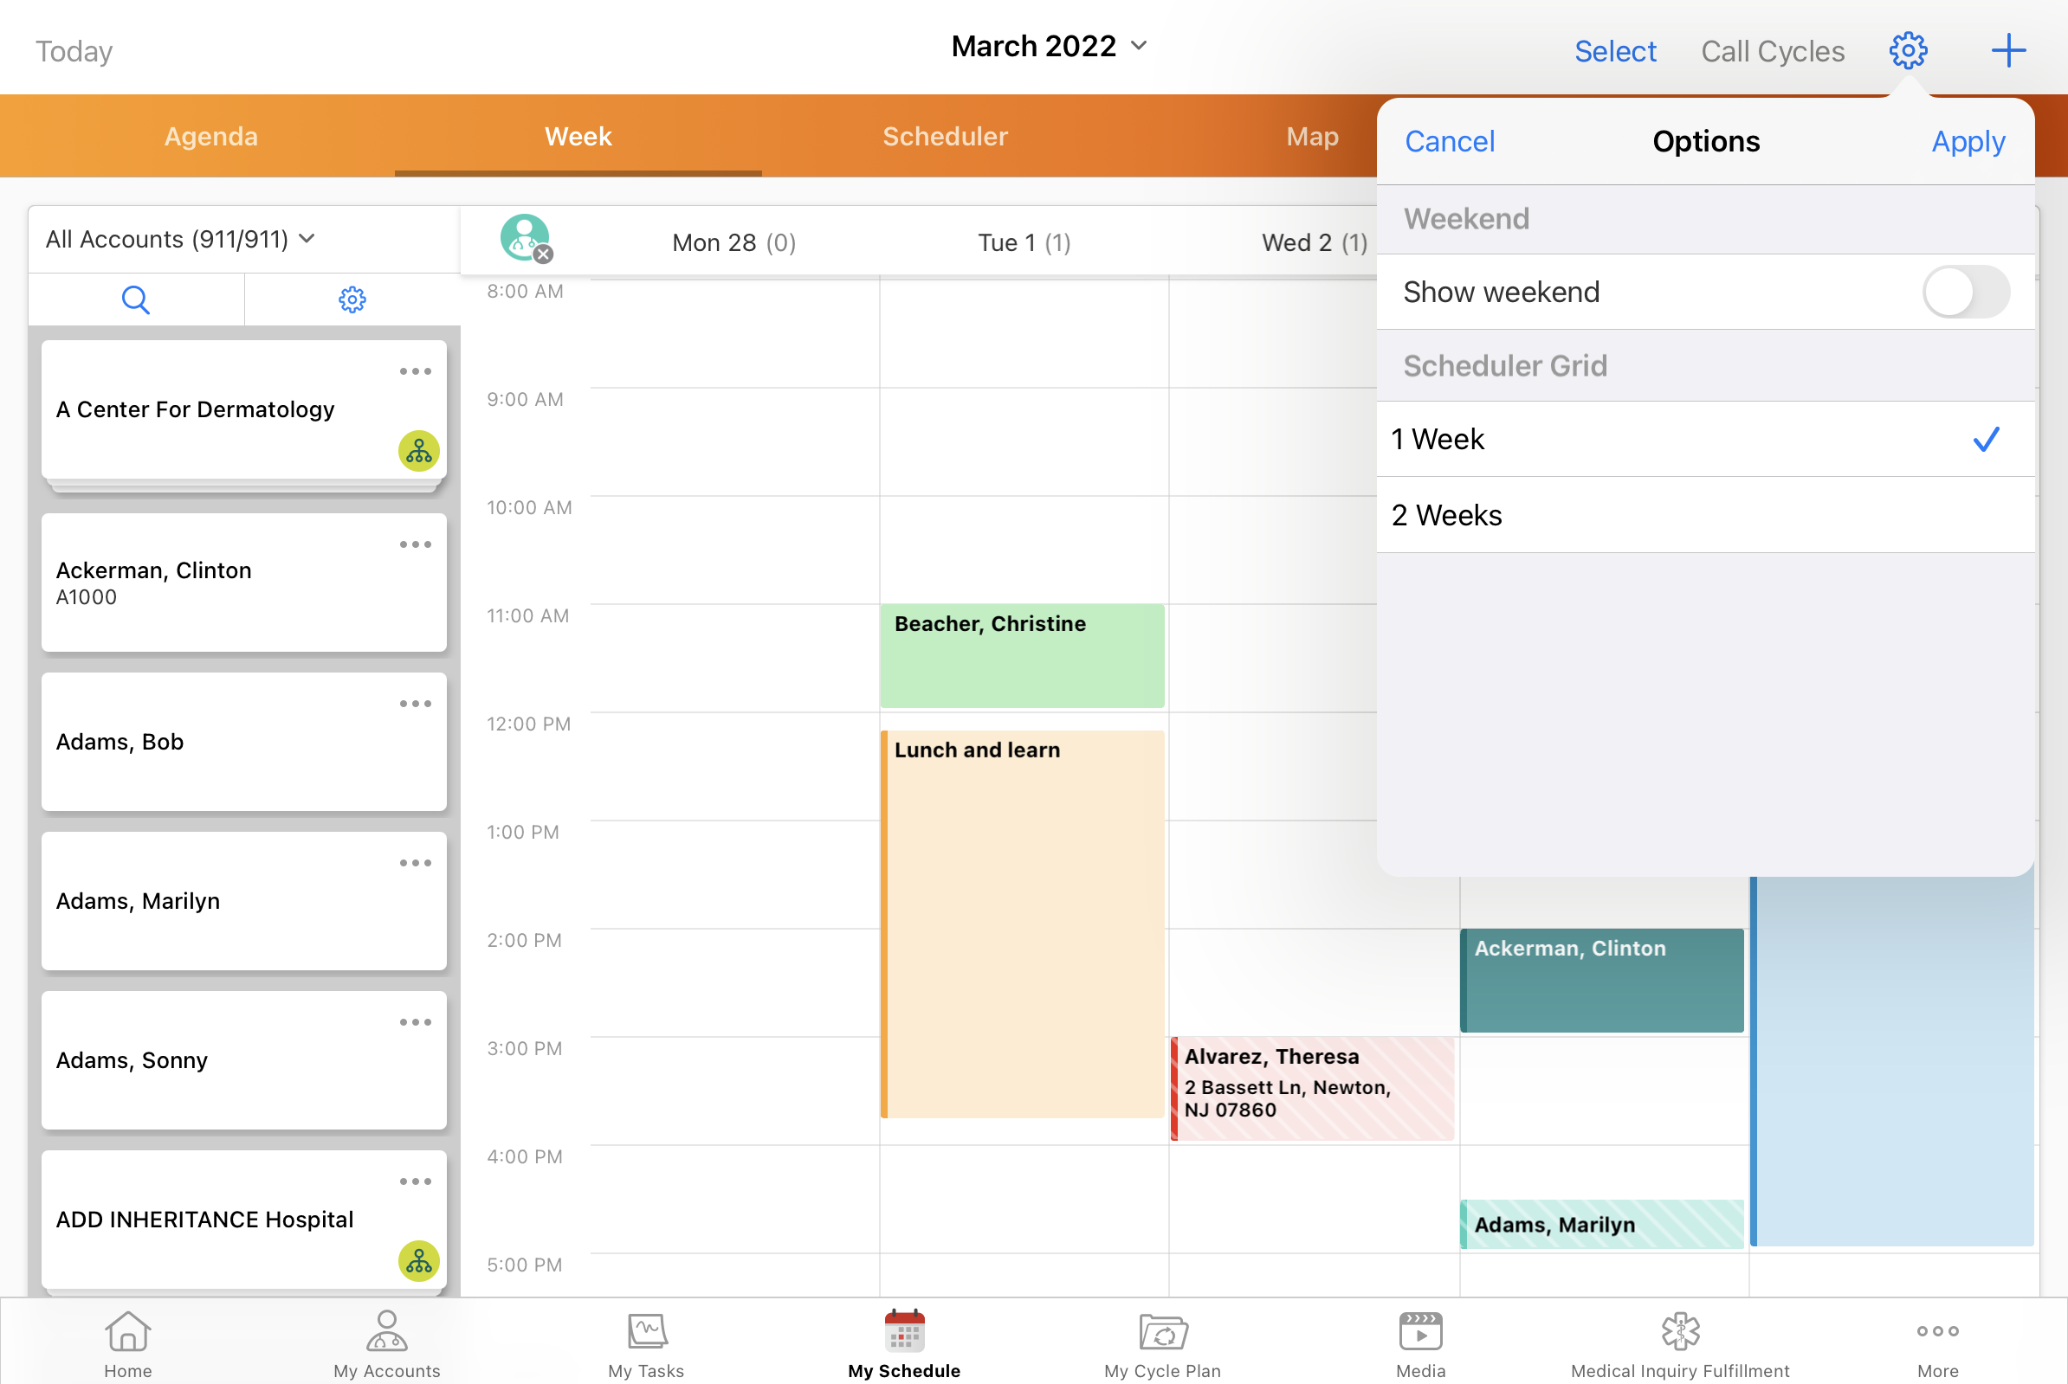Open the Lunch and learn calendar event

click(1023, 923)
